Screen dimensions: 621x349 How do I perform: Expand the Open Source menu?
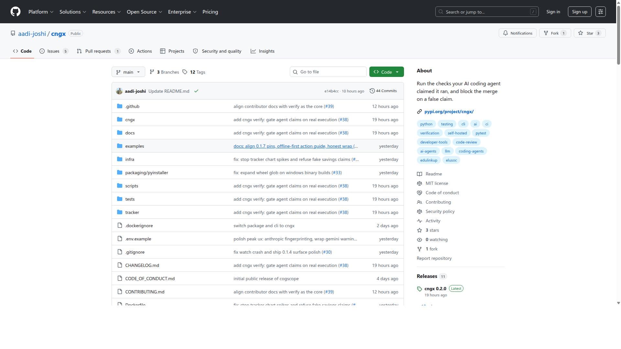(x=144, y=12)
